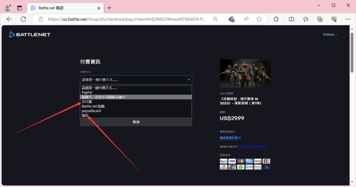356x187 pixels.
Task: Open the Favorites list
Action: click(x=306, y=19)
